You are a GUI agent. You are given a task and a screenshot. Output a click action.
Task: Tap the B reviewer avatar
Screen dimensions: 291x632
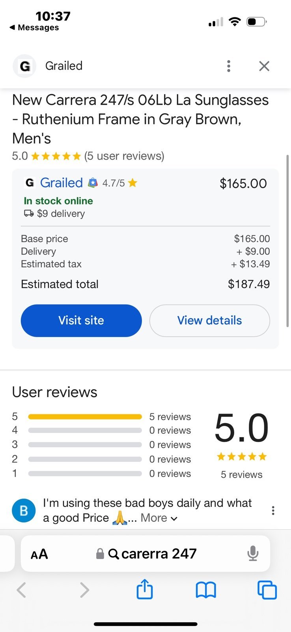24,510
